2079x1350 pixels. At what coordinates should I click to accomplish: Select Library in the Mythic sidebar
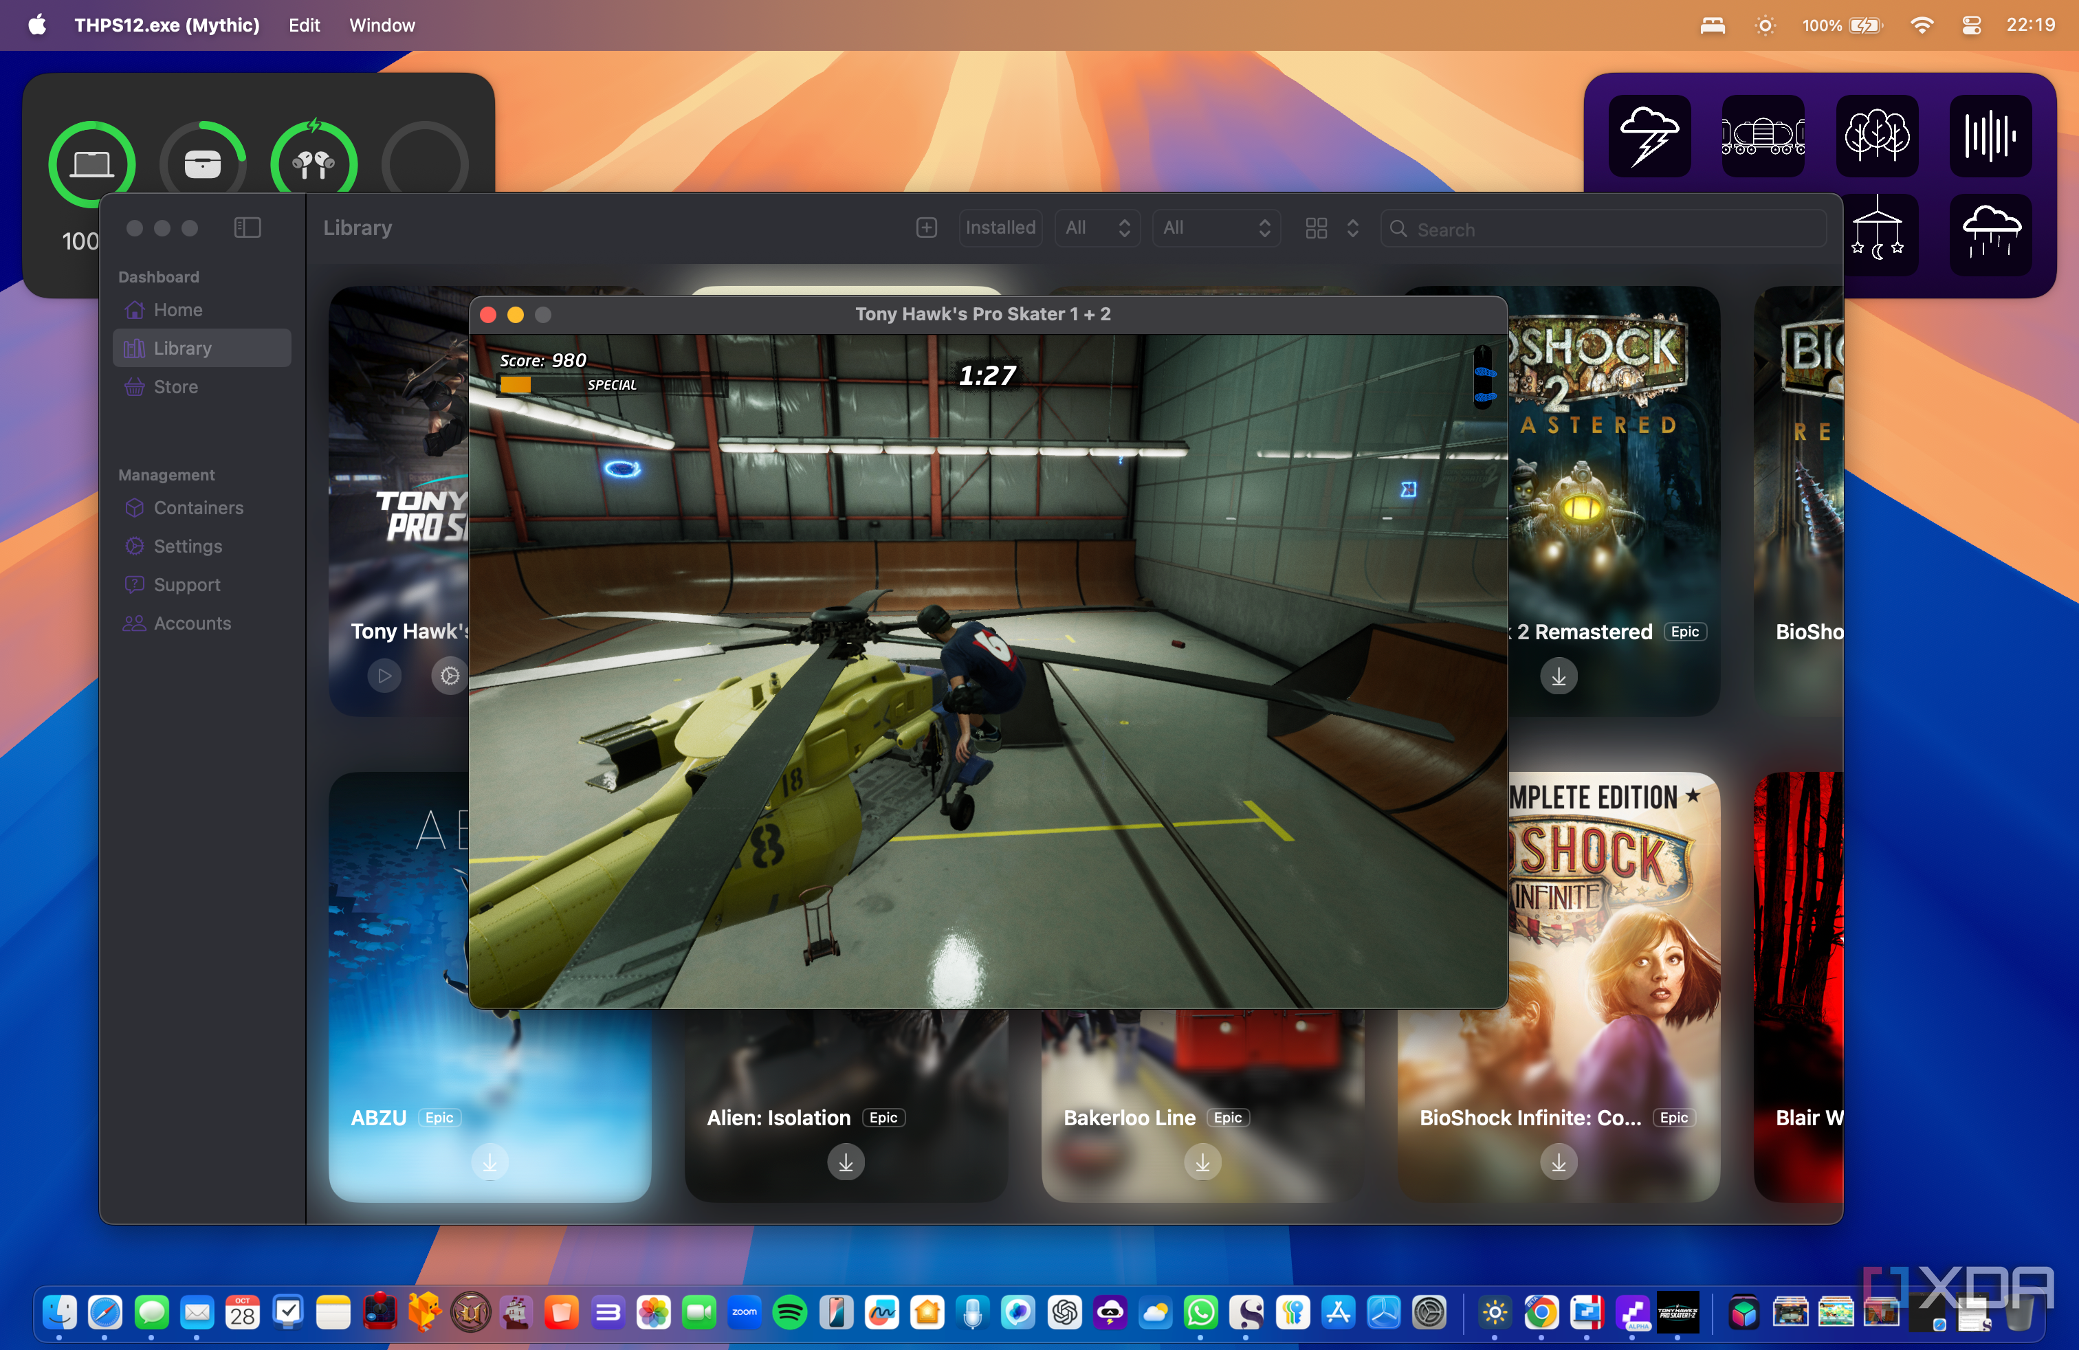tap(201, 348)
